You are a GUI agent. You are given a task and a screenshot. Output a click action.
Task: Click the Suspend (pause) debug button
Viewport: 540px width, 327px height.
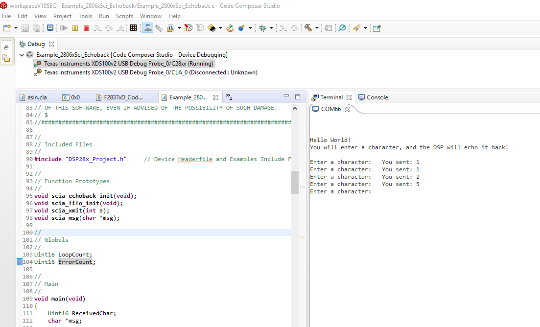pos(75,28)
